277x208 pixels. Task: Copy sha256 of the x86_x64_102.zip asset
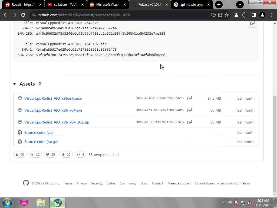click(x=190, y=122)
